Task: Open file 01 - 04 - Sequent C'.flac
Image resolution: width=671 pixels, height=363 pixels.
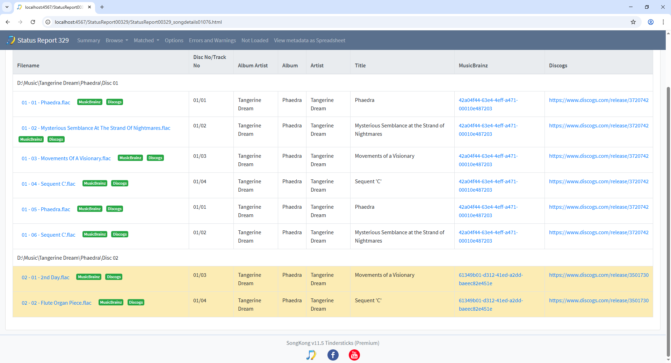Action: (49, 184)
